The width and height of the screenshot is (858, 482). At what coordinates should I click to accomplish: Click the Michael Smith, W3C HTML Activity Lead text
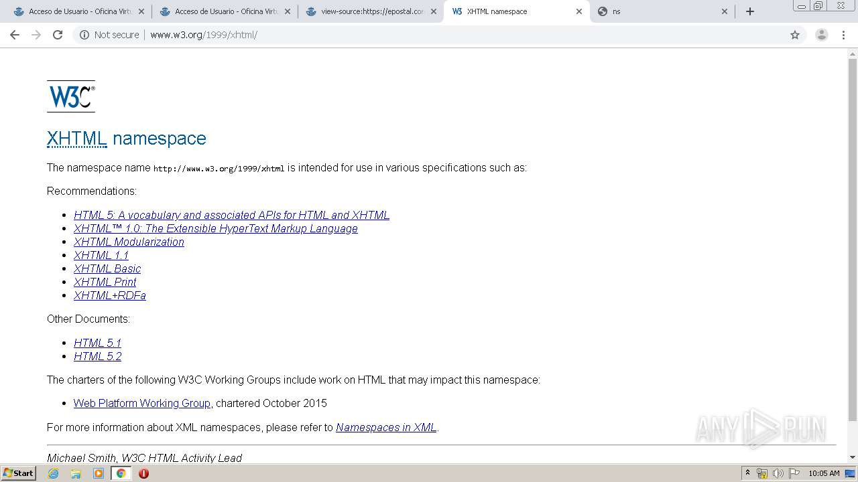[x=144, y=458]
